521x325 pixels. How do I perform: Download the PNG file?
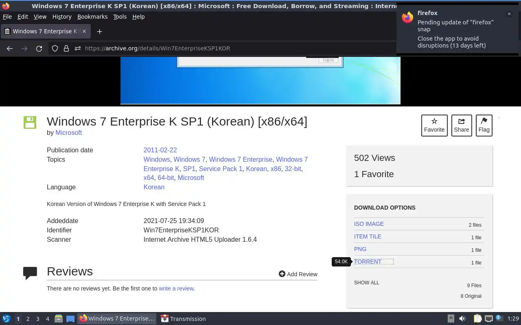tap(360, 249)
